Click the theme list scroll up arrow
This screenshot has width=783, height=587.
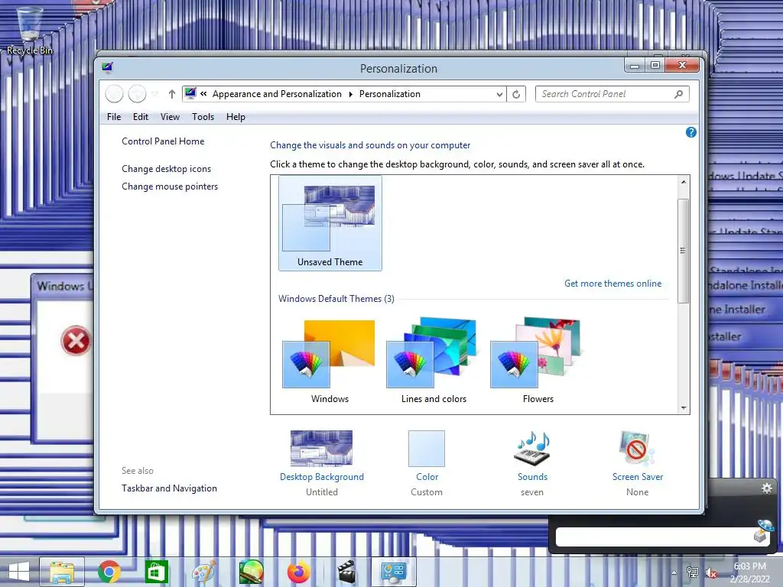(x=684, y=182)
